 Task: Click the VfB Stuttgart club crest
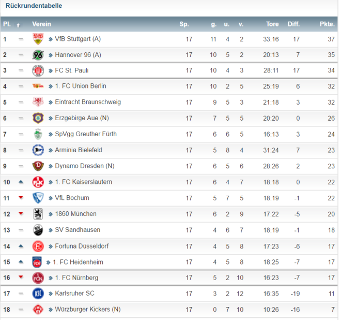38,39
